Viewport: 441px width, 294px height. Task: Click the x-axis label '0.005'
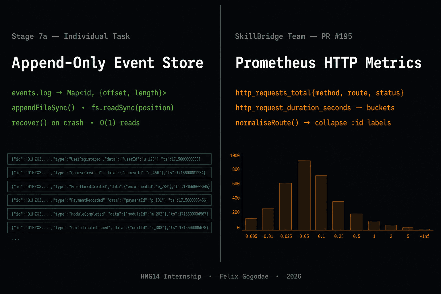[251, 236]
